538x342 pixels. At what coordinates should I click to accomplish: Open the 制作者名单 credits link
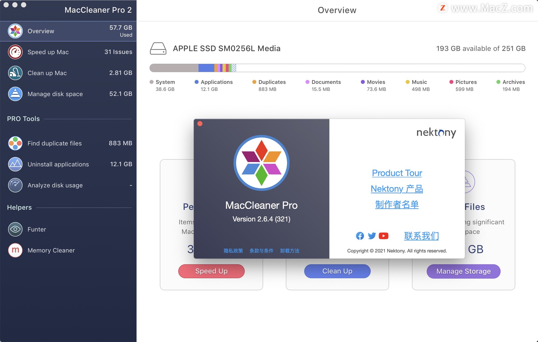397,205
